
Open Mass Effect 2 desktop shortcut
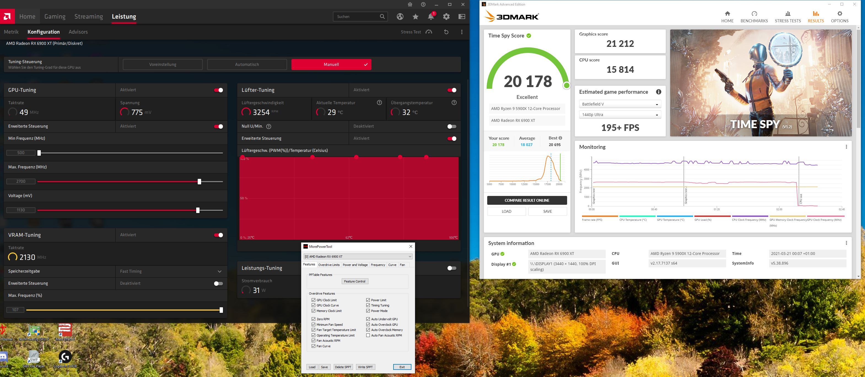click(x=65, y=332)
